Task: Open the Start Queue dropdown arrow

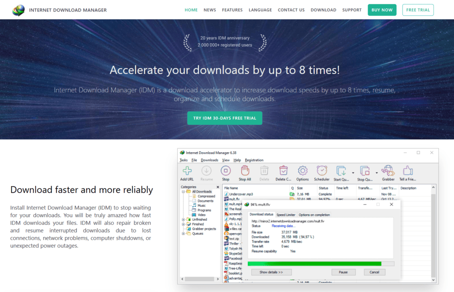Action: (353, 173)
